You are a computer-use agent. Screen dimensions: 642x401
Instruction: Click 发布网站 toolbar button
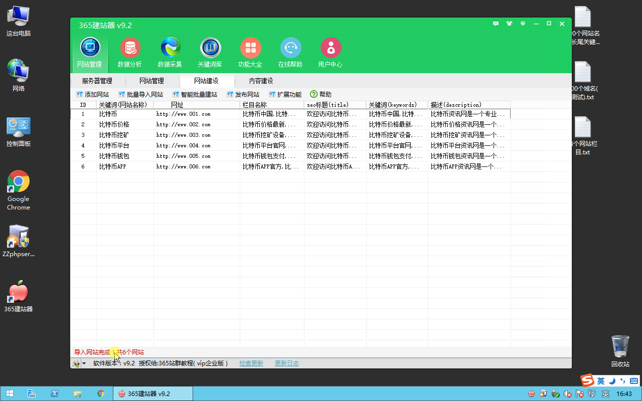pyautogui.click(x=243, y=94)
